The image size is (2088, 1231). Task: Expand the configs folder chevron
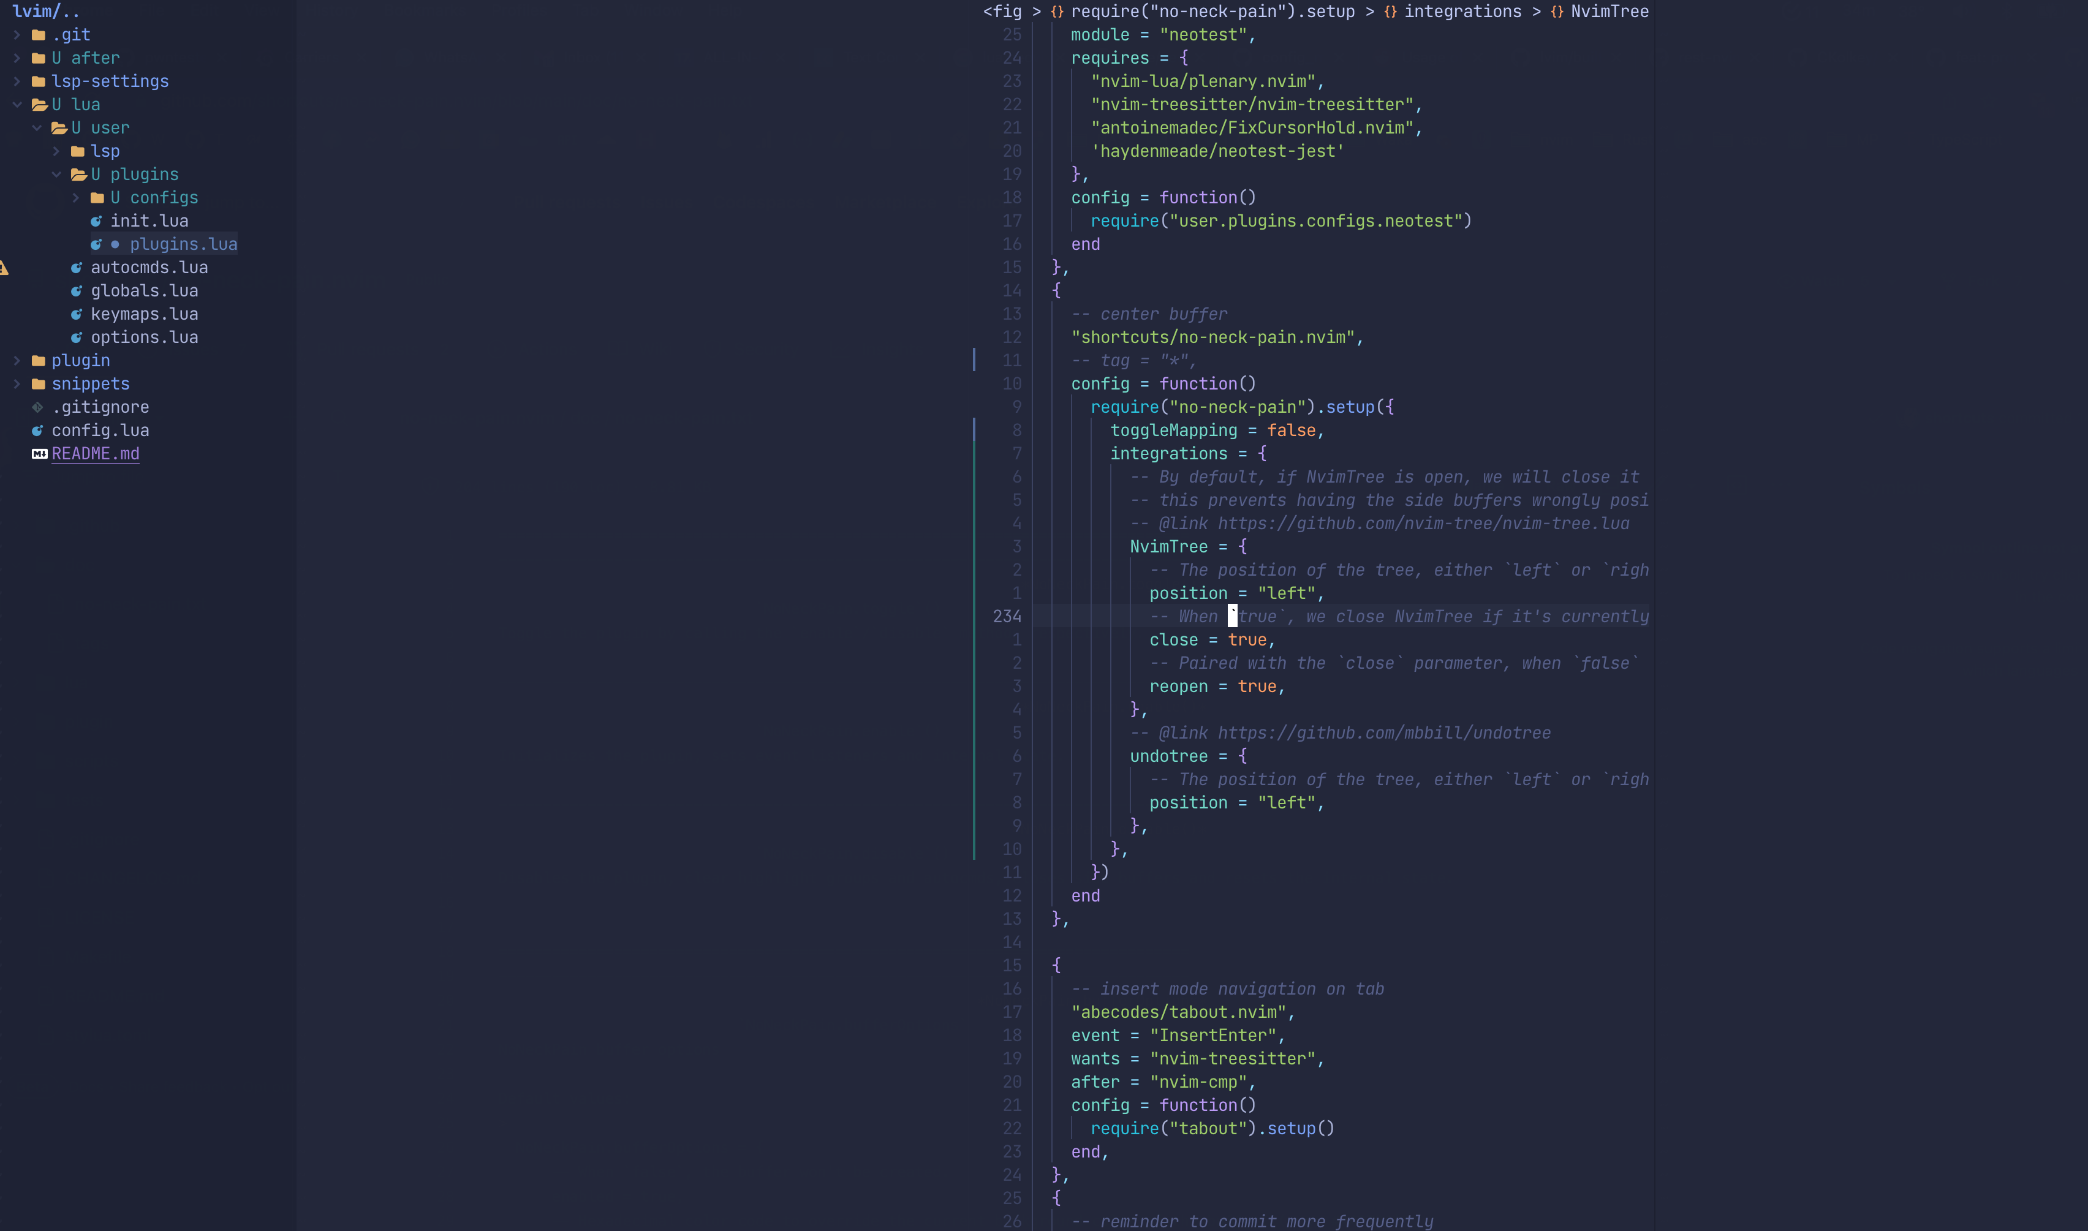(x=75, y=197)
